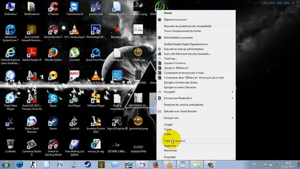The image size is (300, 169).
Task: Open the VLC cone taskbar icon
Action: pyautogui.click(x=169, y=165)
